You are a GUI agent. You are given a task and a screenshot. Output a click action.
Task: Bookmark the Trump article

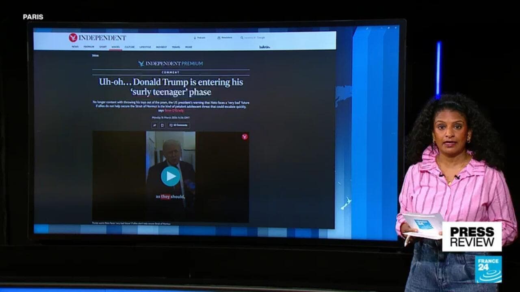click(x=162, y=125)
